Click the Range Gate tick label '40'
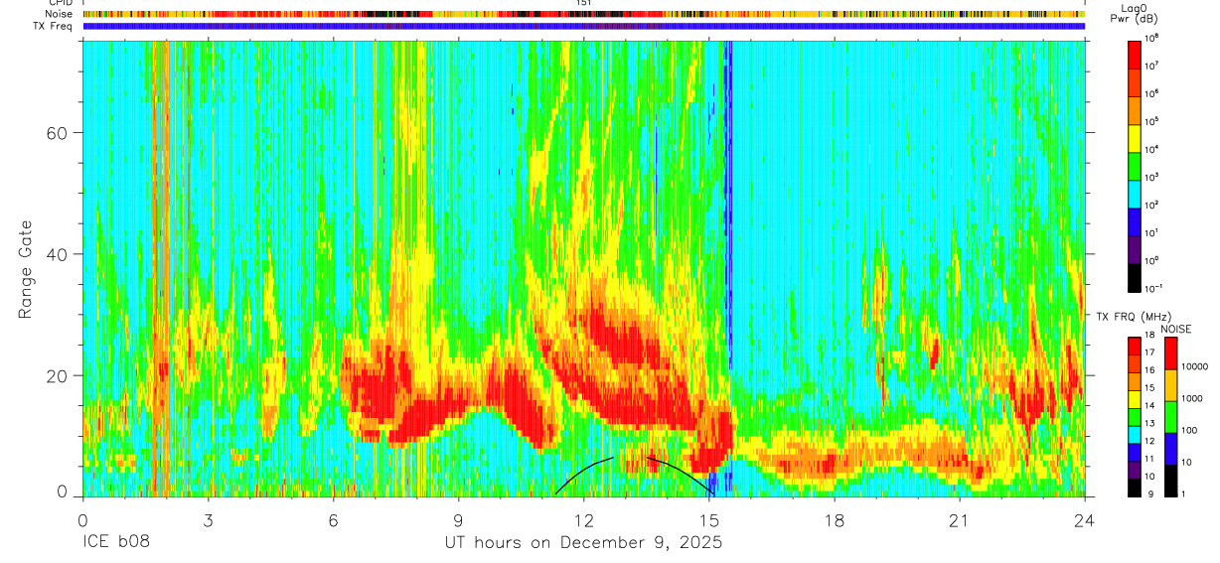 click(57, 254)
